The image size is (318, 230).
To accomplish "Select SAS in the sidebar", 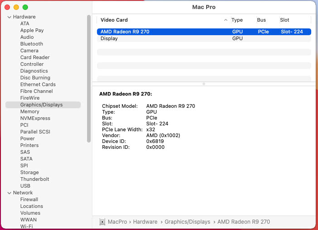I will [25, 152].
